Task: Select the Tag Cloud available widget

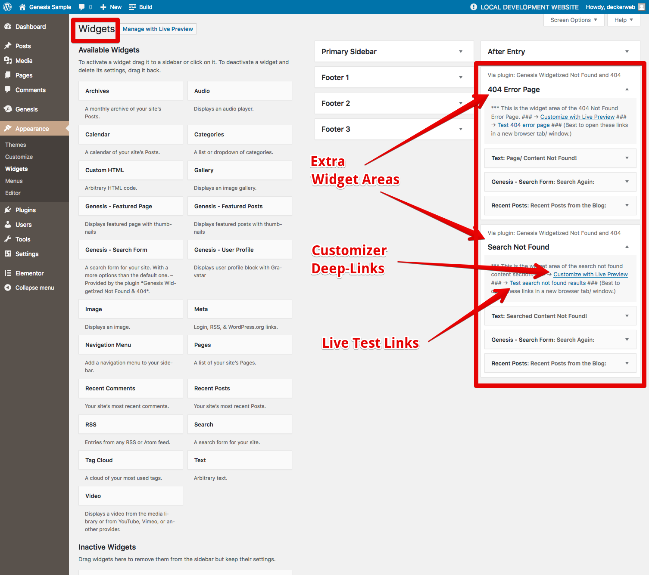Action: point(131,460)
